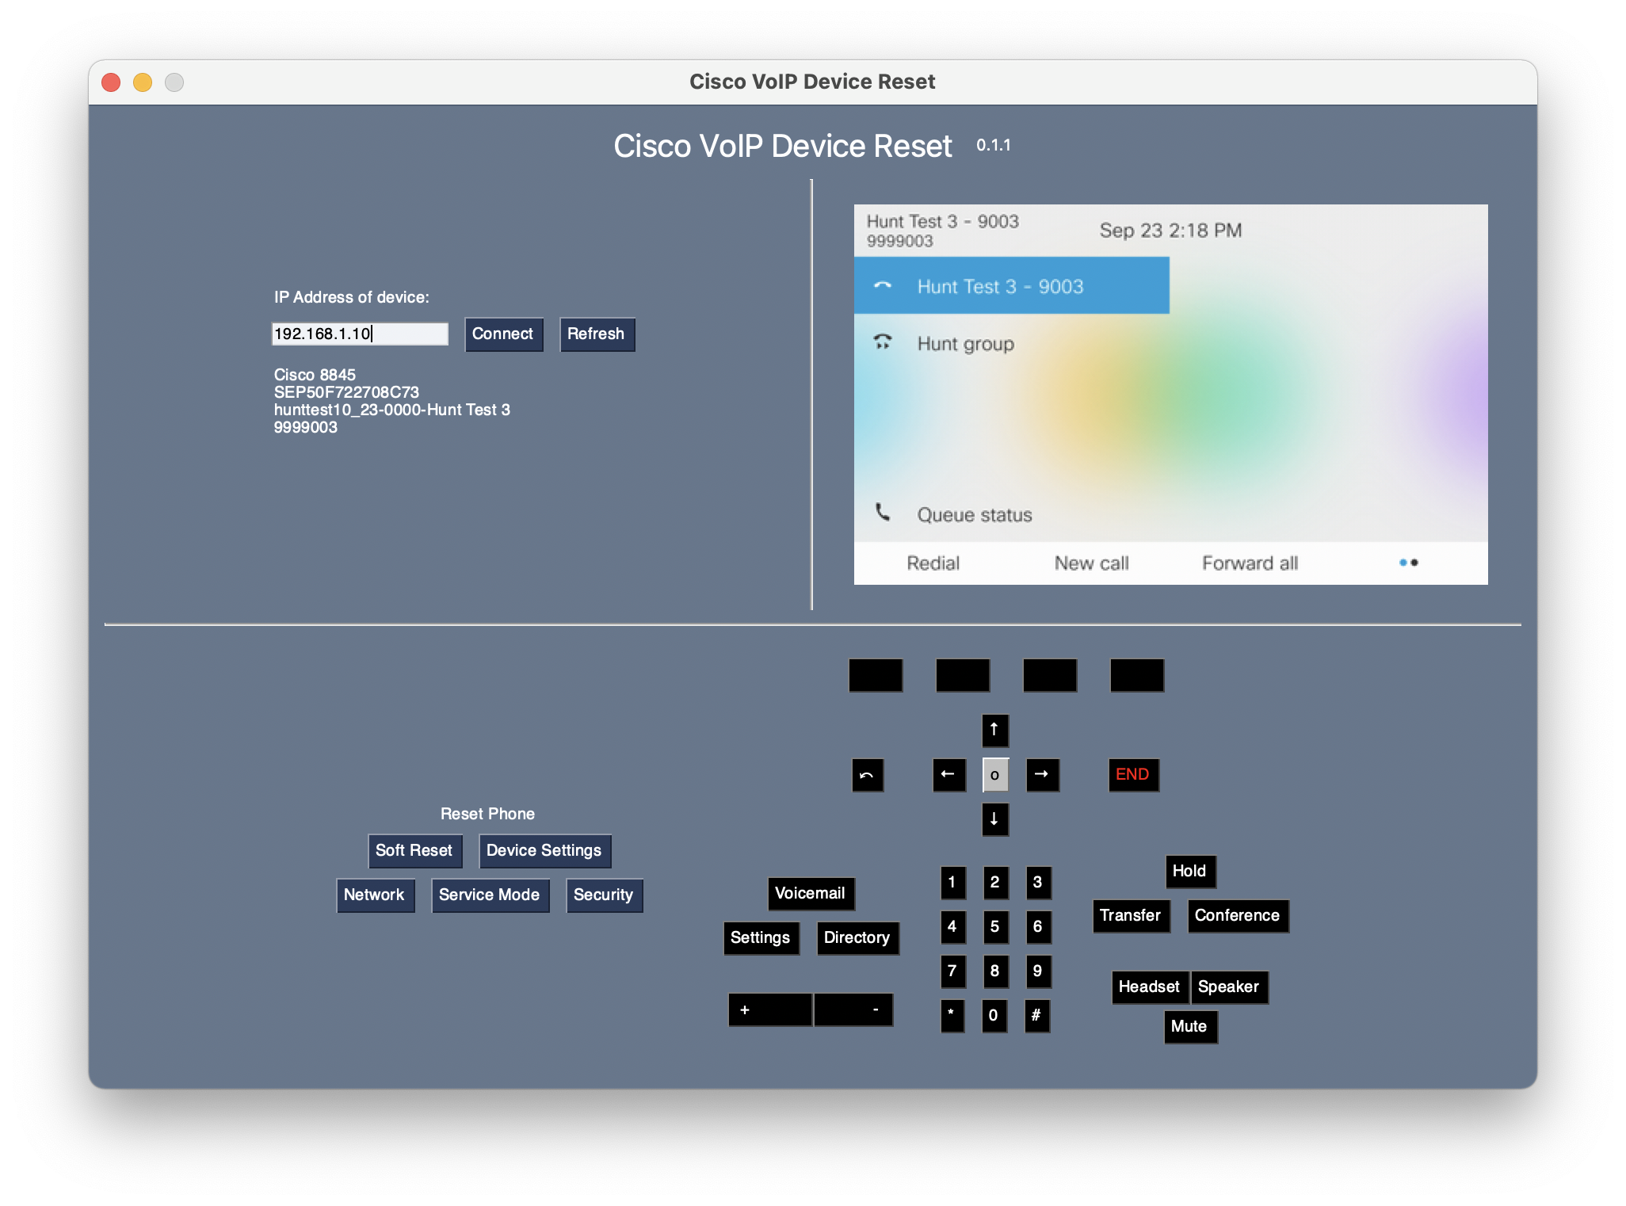The image size is (1626, 1206).
Task: Click the Soft Reset button
Action: click(x=414, y=850)
